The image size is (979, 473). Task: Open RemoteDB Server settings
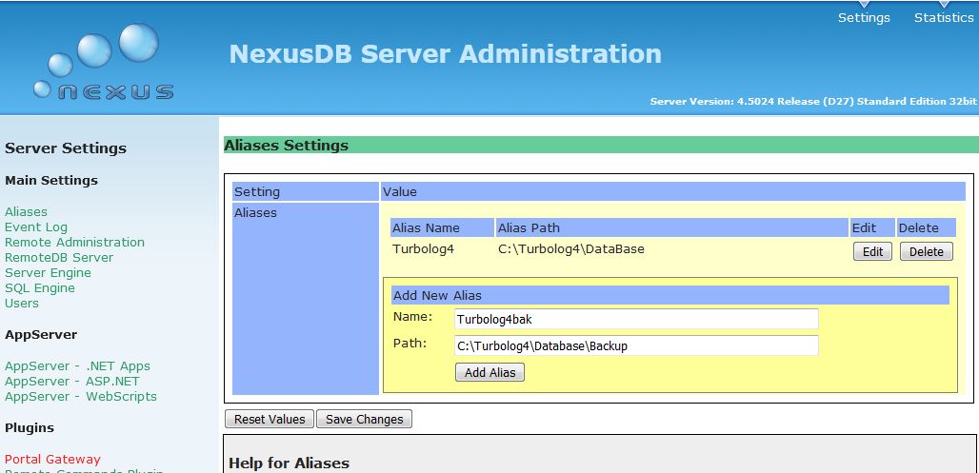[x=59, y=257]
